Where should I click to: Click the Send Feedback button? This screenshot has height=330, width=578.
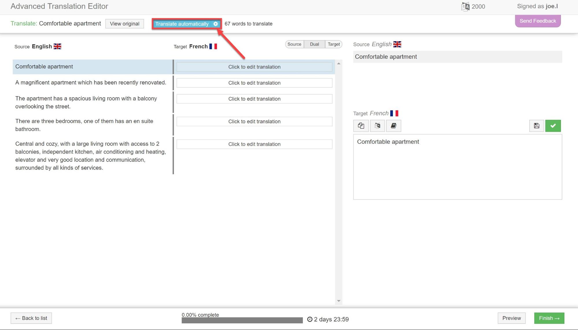tap(538, 21)
